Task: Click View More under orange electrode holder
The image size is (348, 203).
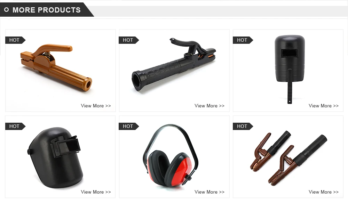Action: pos(96,106)
